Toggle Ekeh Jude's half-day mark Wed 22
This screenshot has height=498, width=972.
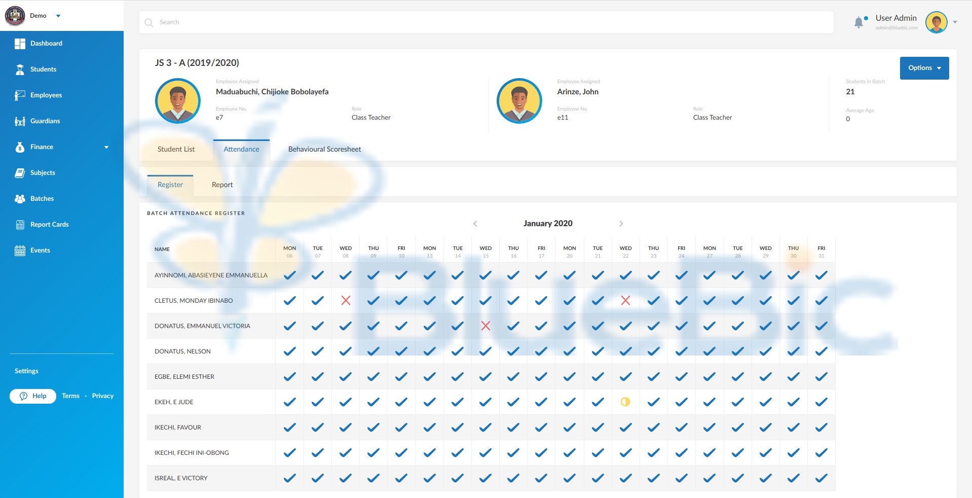625,402
